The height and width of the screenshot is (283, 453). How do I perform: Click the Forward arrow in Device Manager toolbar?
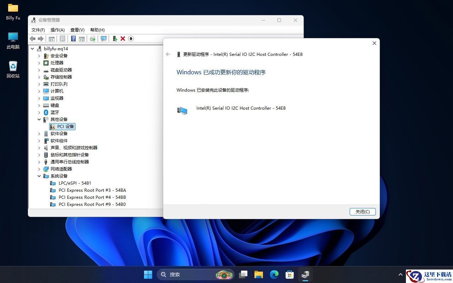41,39
